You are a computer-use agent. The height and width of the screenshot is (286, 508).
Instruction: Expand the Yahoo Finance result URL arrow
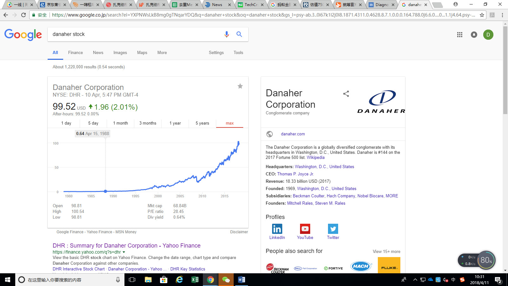point(124,252)
